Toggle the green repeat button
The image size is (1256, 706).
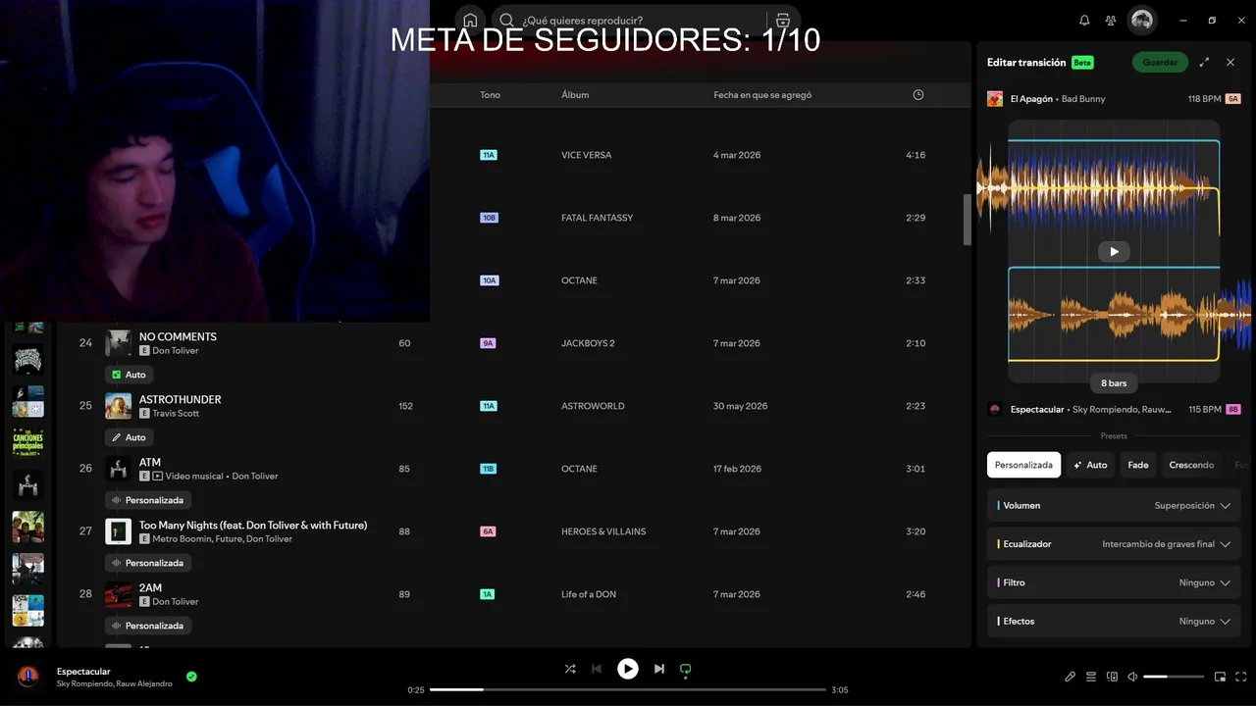pyautogui.click(x=686, y=669)
